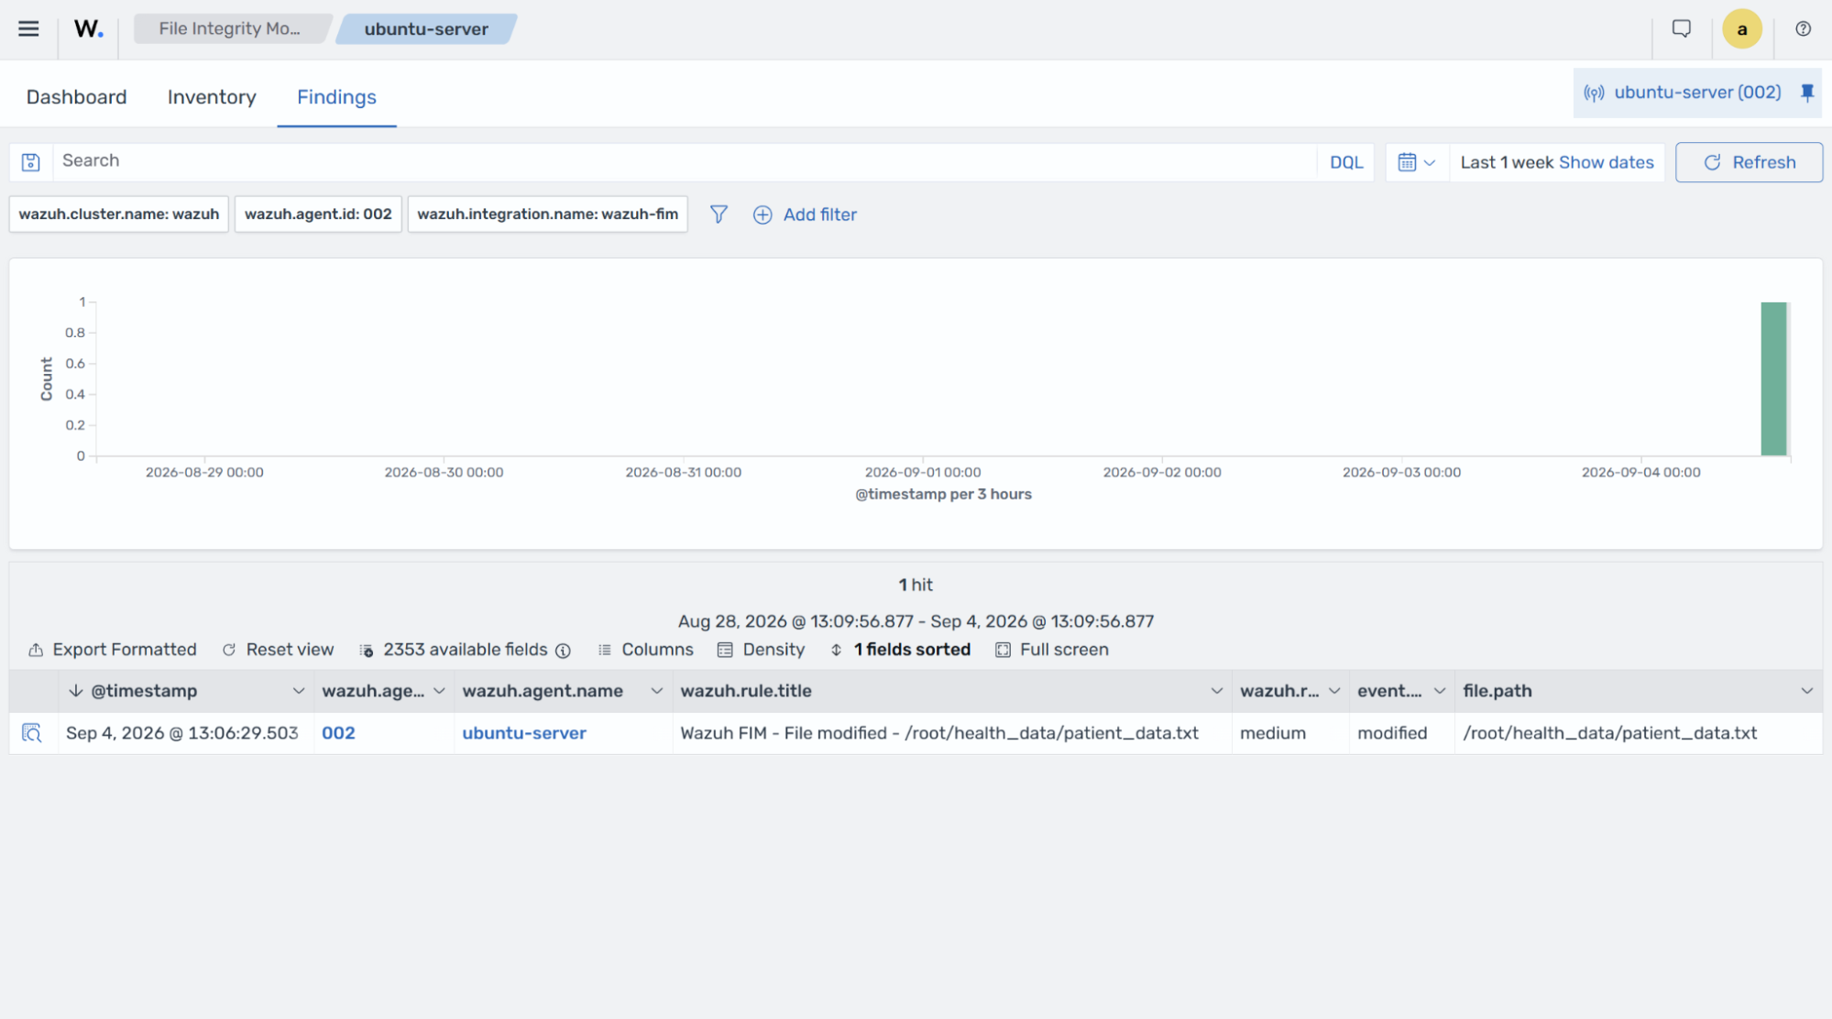
Task: Click Export Formatted
Action: pyautogui.click(x=113, y=650)
